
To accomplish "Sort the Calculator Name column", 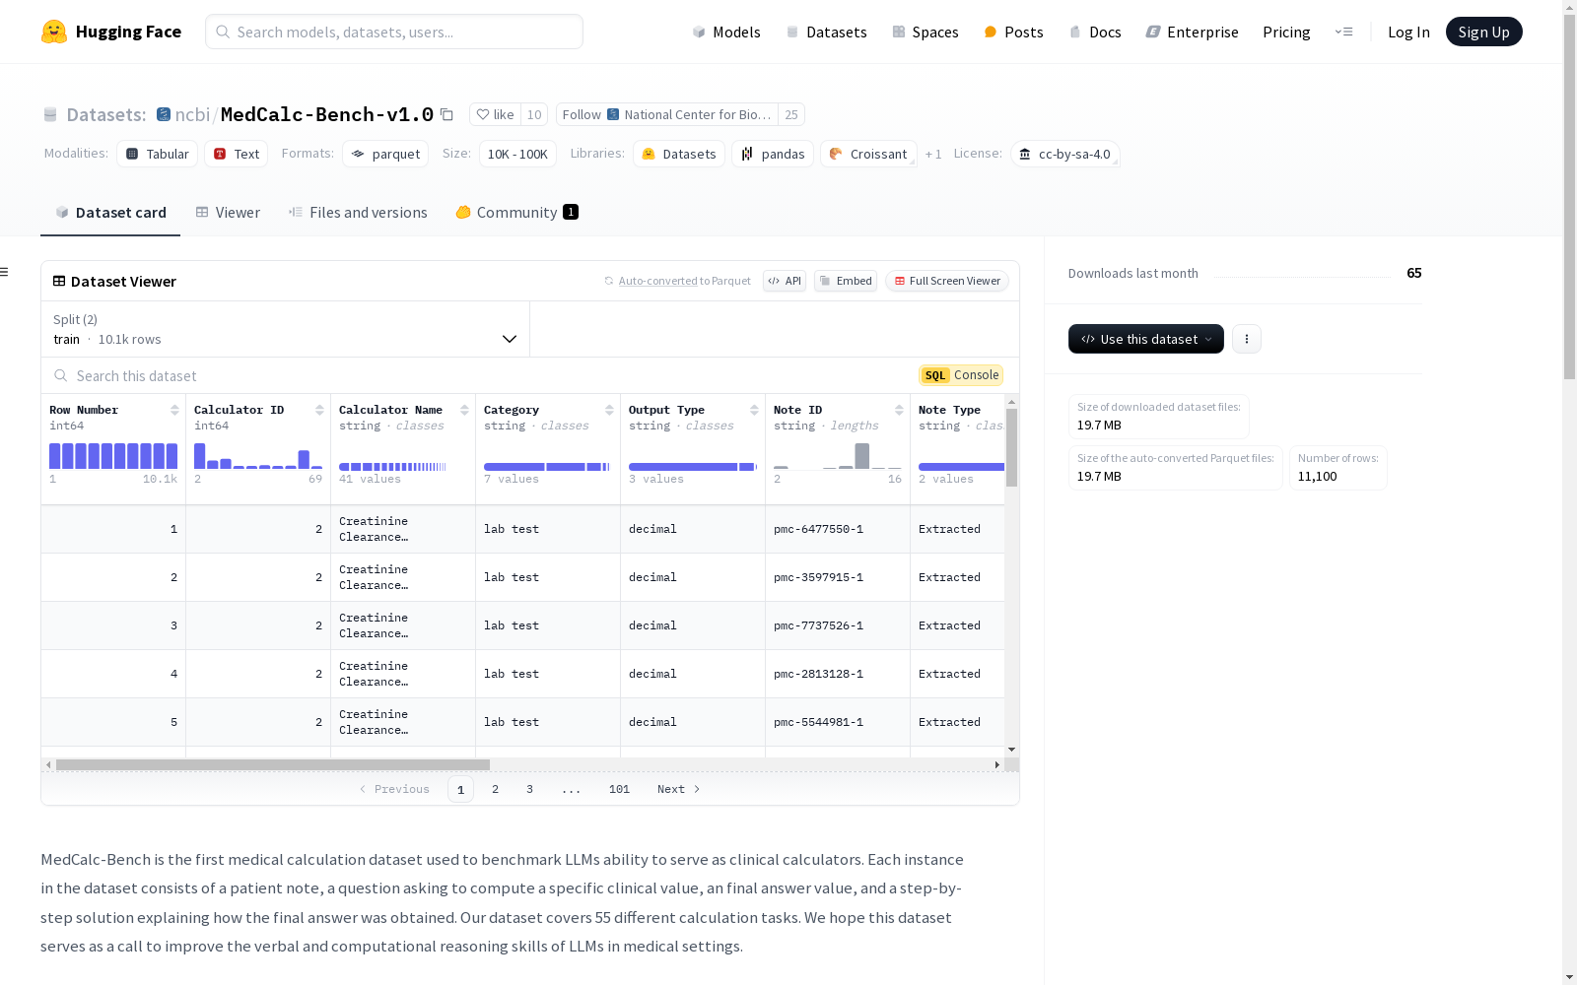I will [464, 410].
